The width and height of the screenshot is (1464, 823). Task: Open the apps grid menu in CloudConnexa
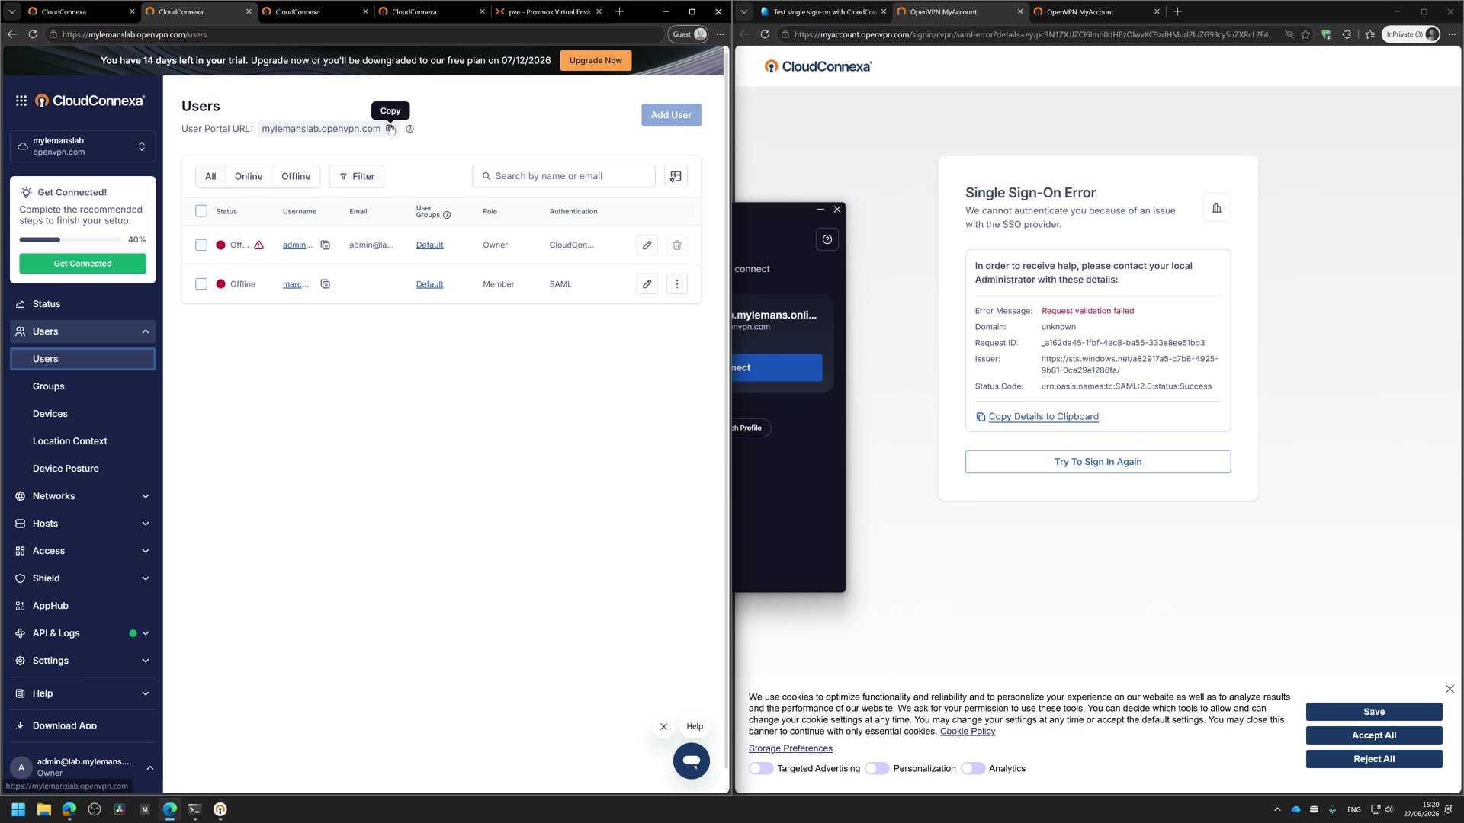coord(21,101)
